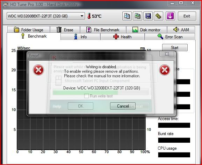Click the save floppy disk icon
Image resolution: width=202 pixels, height=165 pixels.
click(148, 16)
